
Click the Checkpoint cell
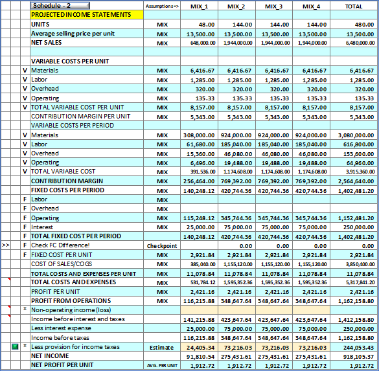(162, 246)
